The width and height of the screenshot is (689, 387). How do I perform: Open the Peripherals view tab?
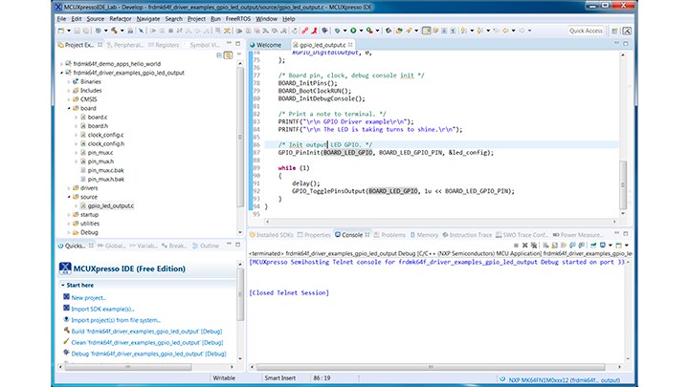click(x=129, y=45)
